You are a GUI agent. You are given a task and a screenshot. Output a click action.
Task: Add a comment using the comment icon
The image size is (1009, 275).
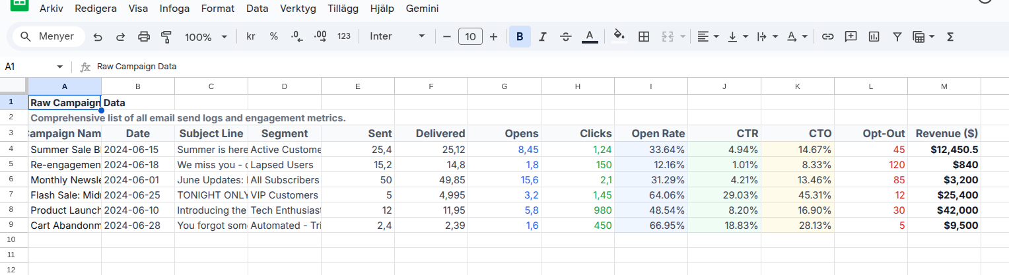tap(851, 37)
